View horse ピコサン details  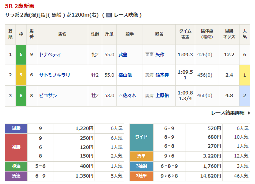48,96
